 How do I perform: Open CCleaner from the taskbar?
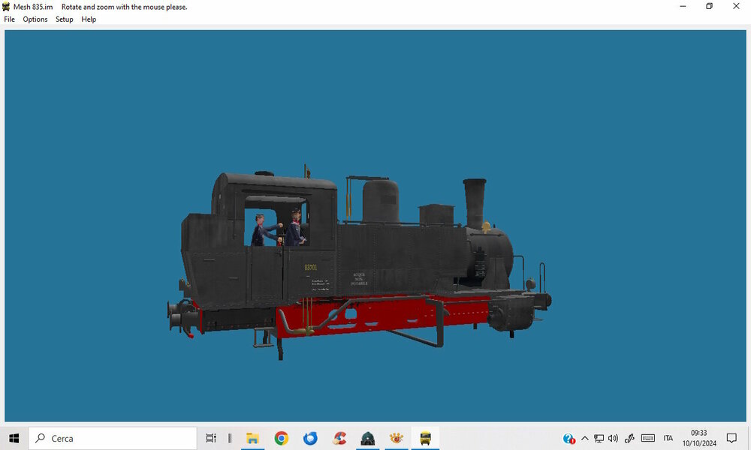(339, 438)
